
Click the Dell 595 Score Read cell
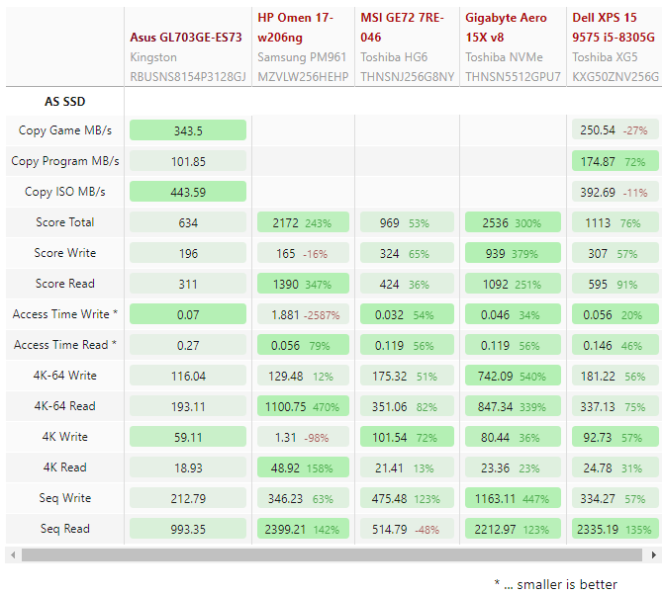pyautogui.click(x=615, y=284)
